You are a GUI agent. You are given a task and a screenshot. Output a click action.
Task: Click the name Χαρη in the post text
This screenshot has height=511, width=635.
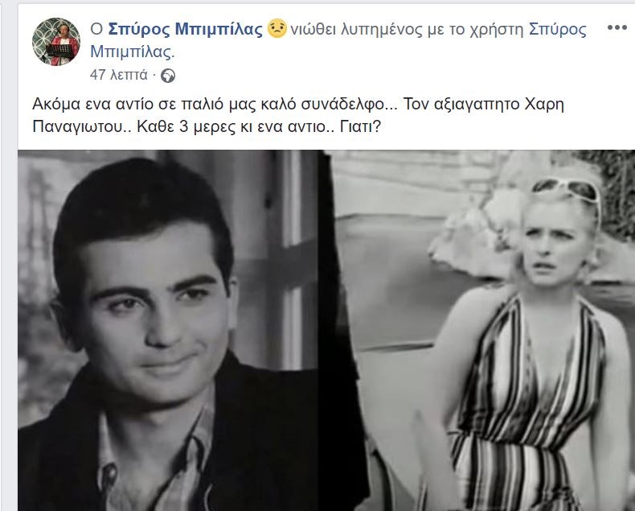pos(544,105)
